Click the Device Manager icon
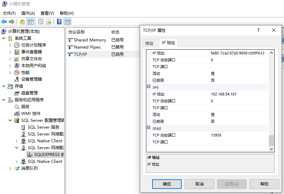The width and height of the screenshot is (284, 194). tap(17, 79)
